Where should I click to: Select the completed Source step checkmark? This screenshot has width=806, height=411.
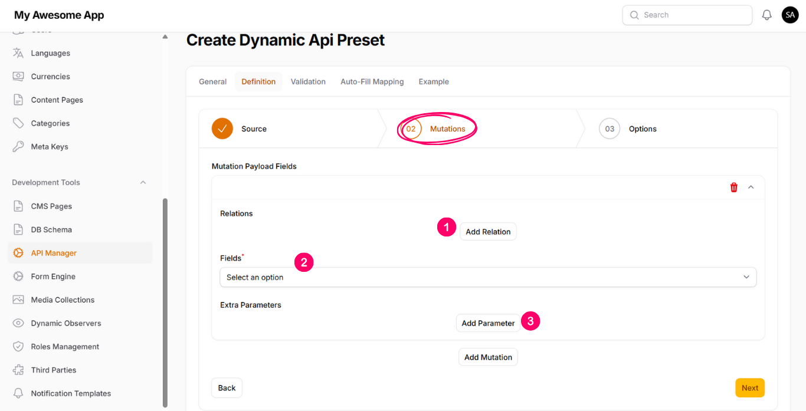point(222,129)
